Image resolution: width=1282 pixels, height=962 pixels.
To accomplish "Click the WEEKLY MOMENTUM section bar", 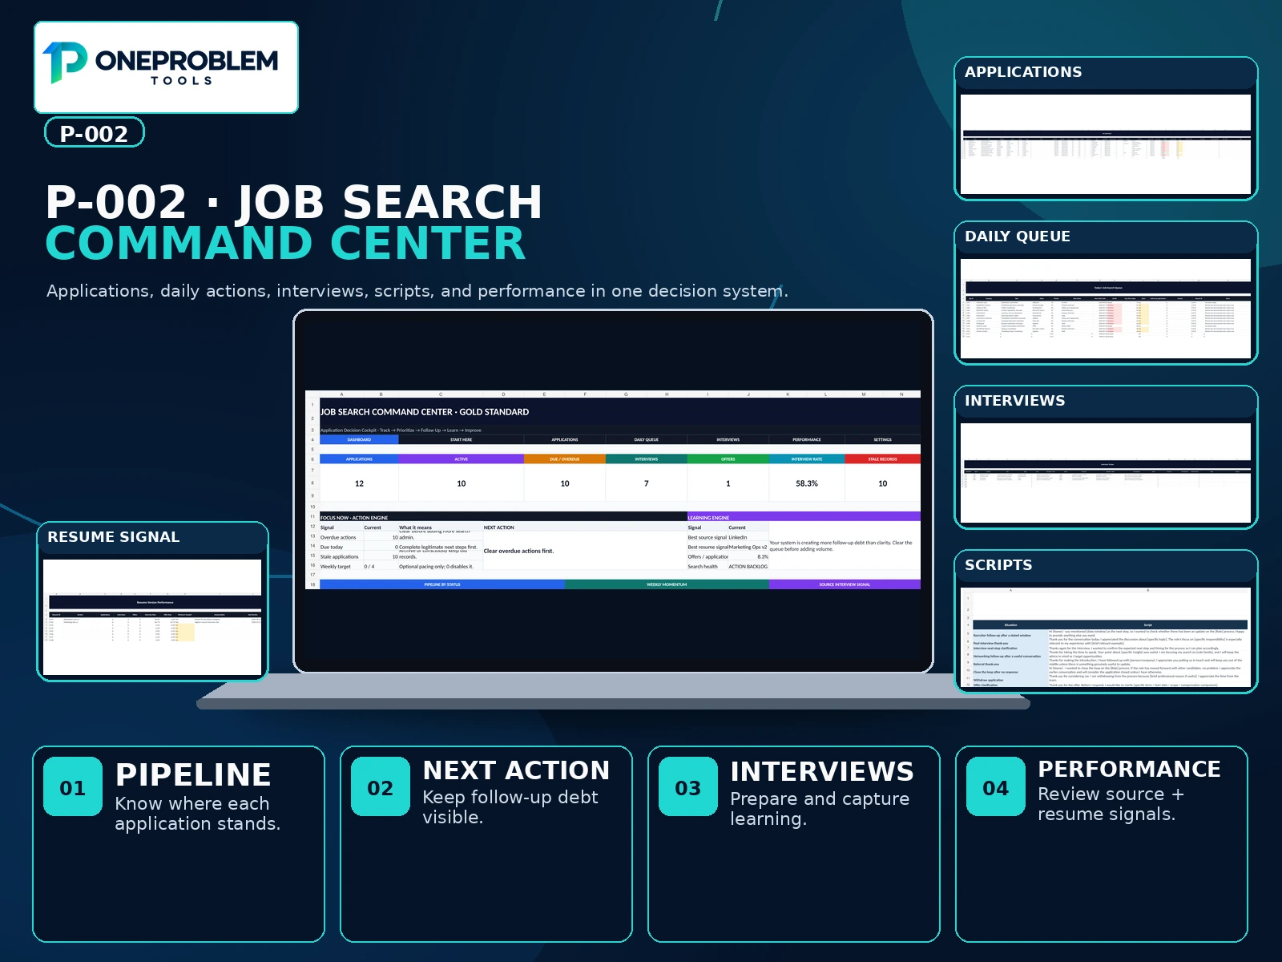I will click(x=667, y=584).
